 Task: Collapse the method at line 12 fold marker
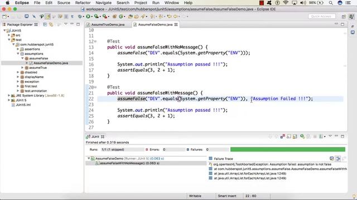tap(95, 41)
